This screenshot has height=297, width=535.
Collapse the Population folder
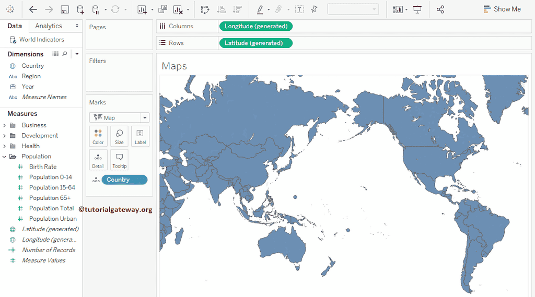pyautogui.click(x=5, y=157)
